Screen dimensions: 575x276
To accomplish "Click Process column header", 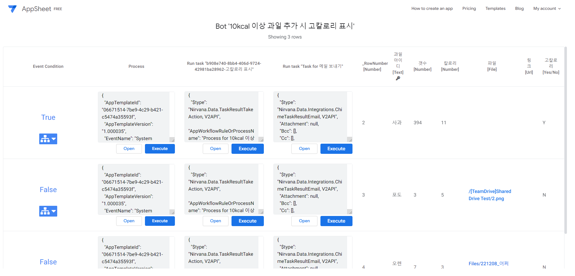I will [x=136, y=66].
